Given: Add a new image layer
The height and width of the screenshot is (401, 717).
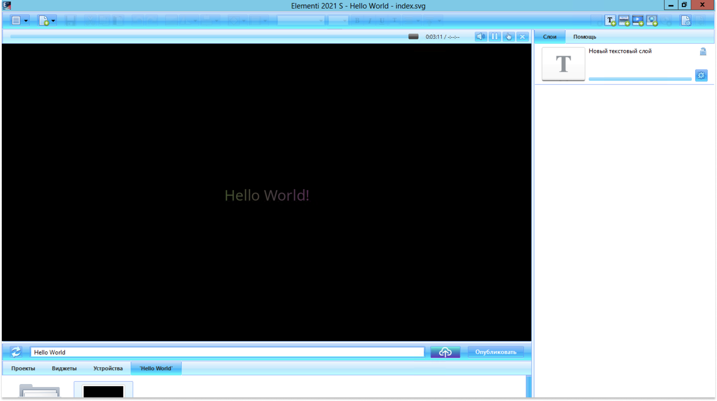Looking at the screenshot, I should (x=624, y=21).
